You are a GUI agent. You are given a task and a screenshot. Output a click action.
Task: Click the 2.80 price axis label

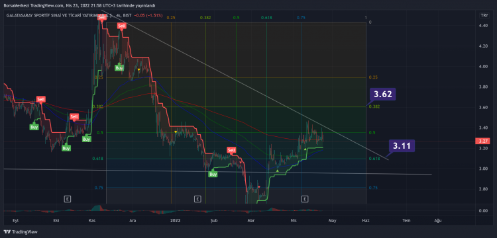[x=483, y=189]
